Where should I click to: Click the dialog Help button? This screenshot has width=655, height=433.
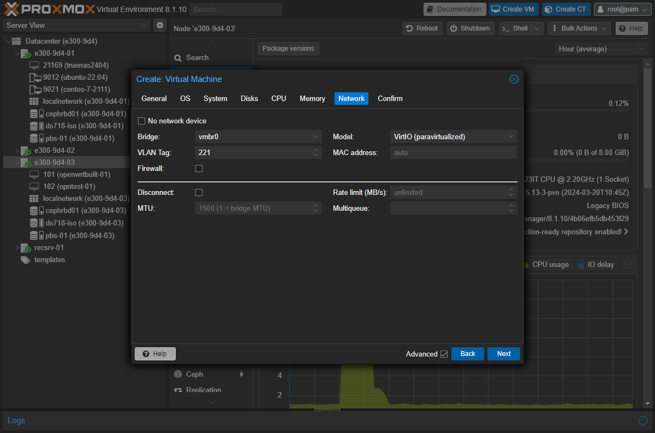point(155,354)
